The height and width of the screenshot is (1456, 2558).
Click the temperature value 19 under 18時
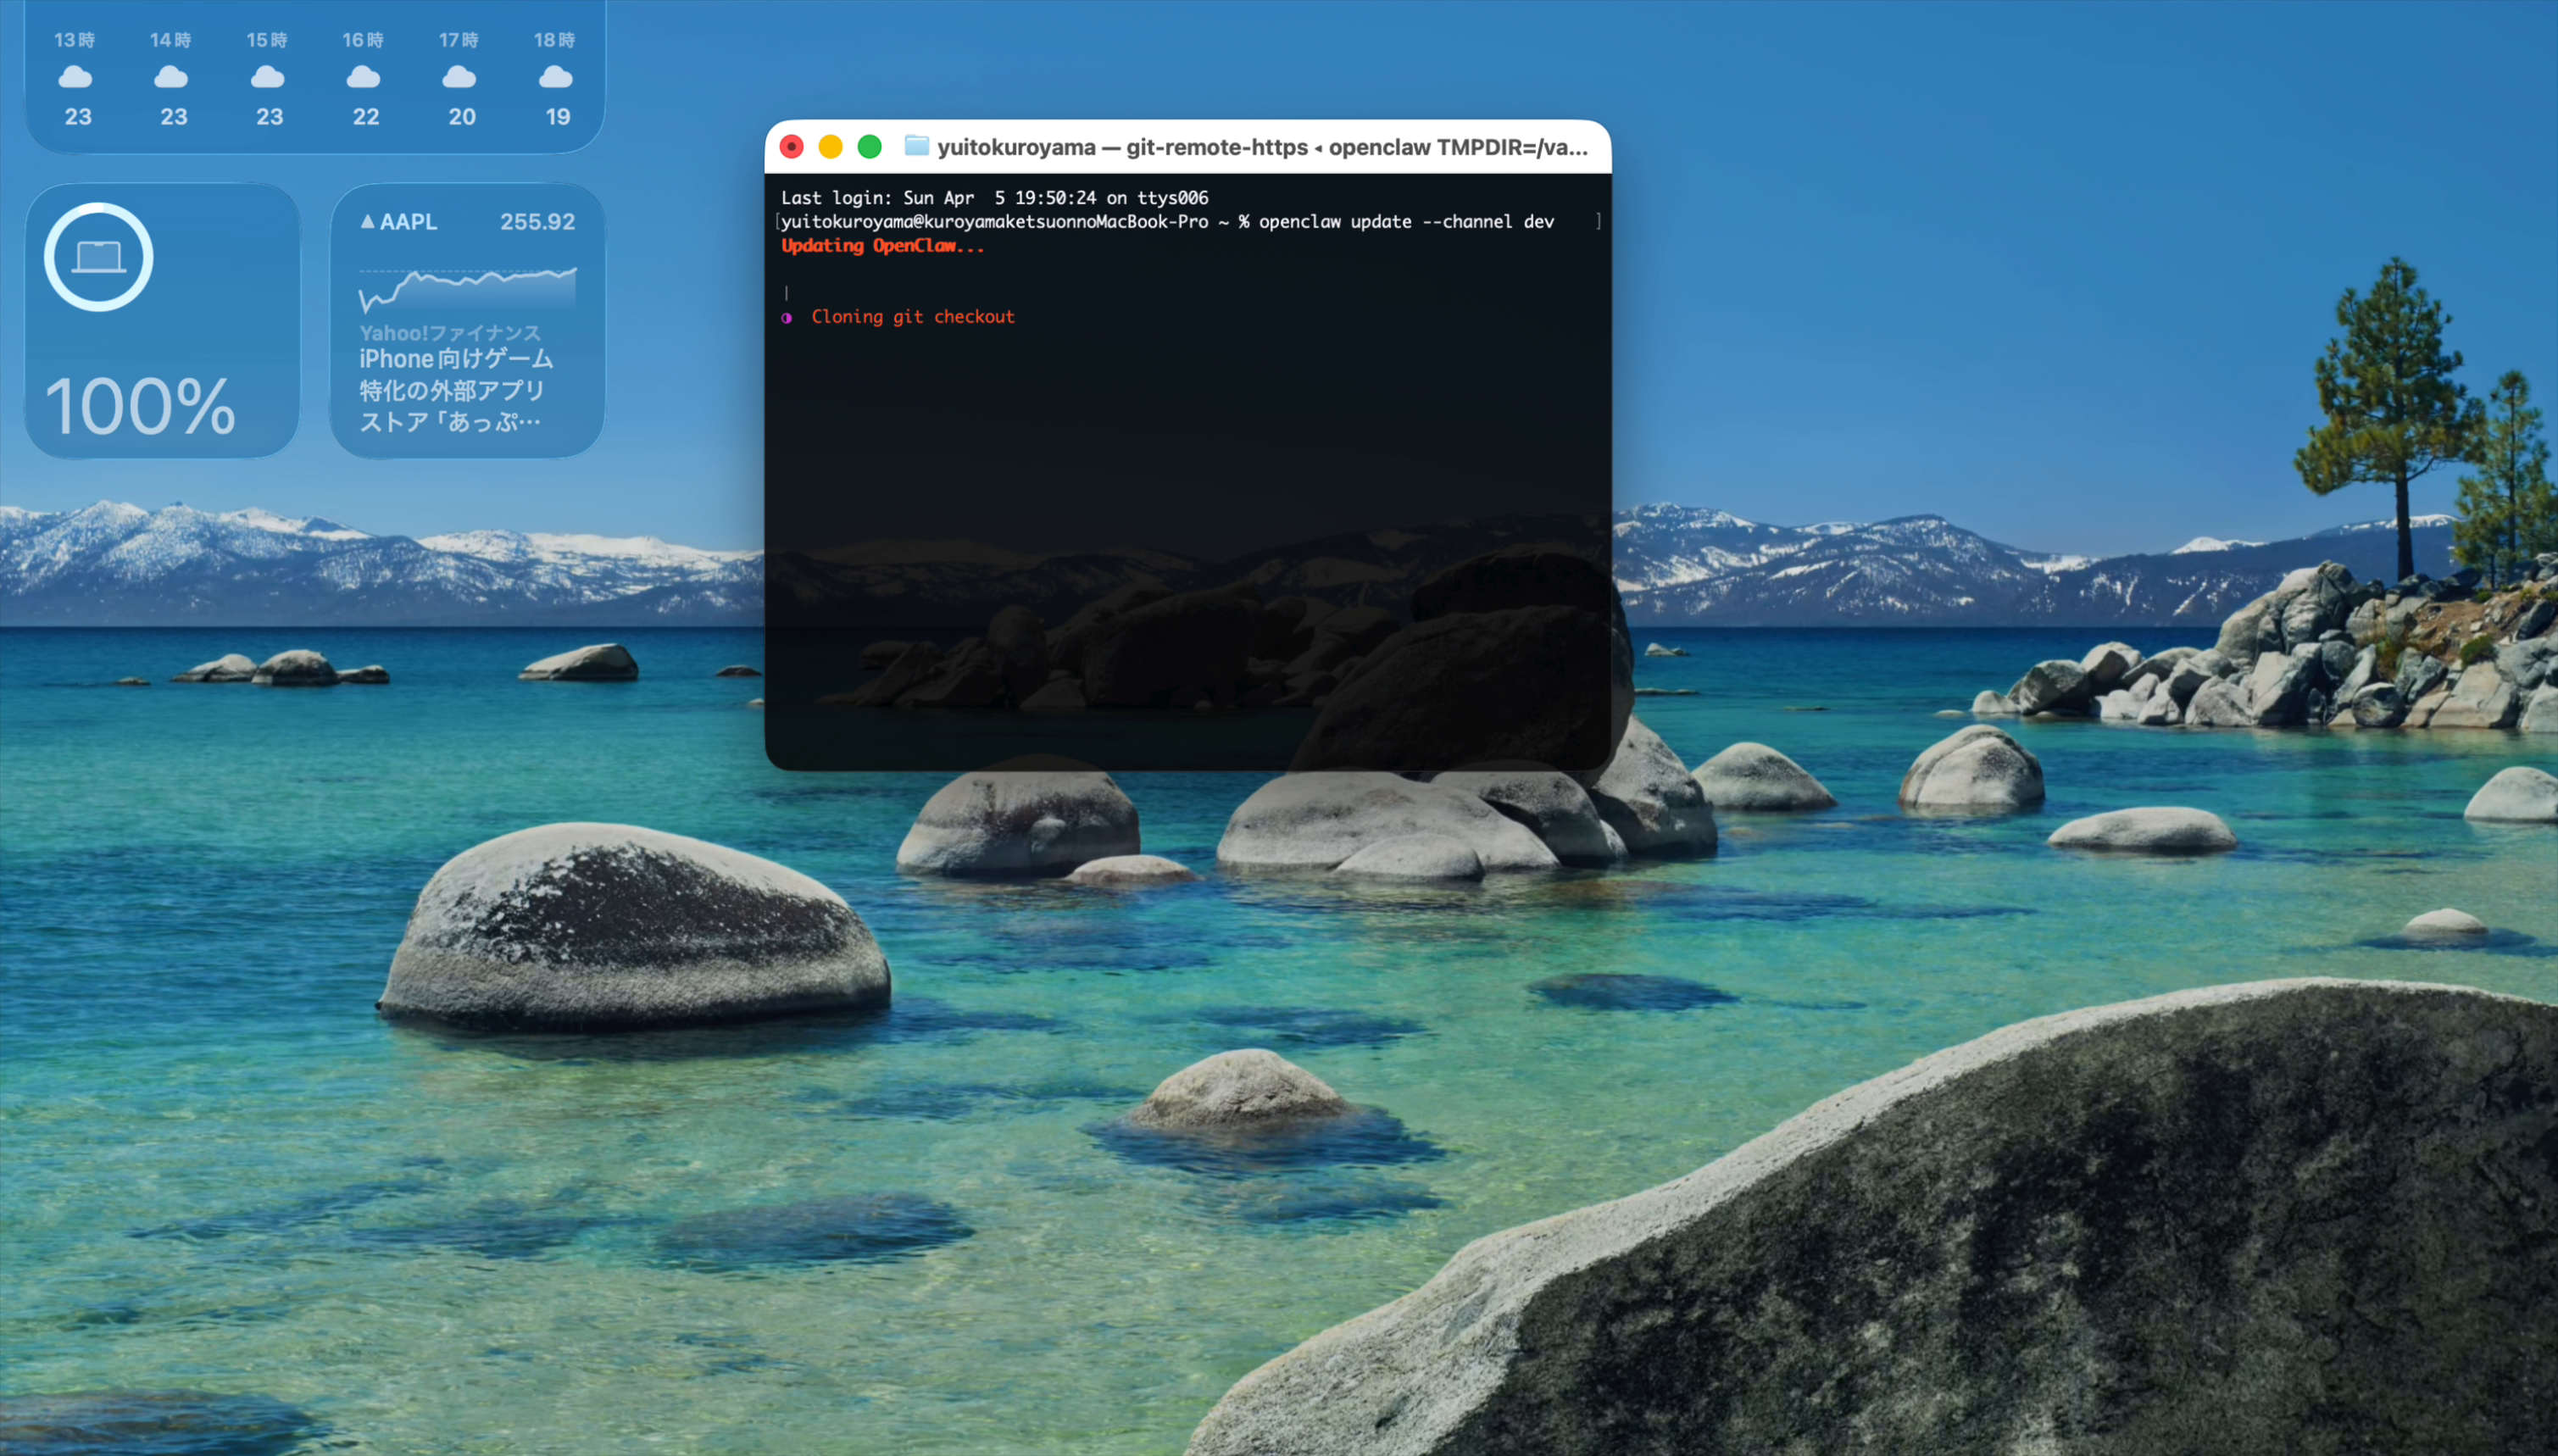pos(556,116)
